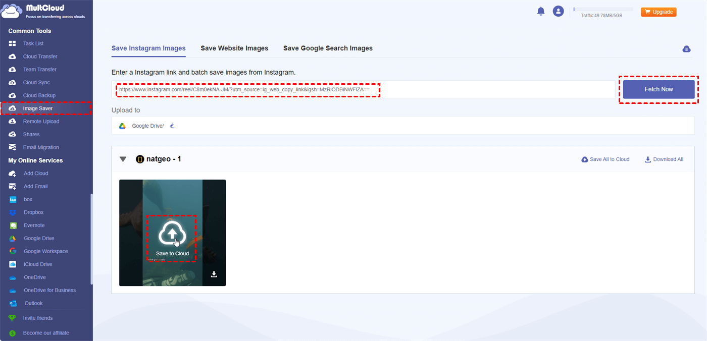Viewport: 707px width, 341px height.
Task: Open Cloud Backup tool
Action: [39, 95]
